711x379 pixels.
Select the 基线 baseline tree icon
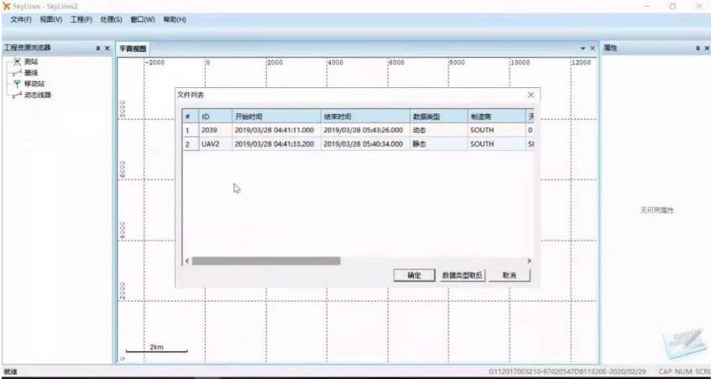tap(16, 73)
